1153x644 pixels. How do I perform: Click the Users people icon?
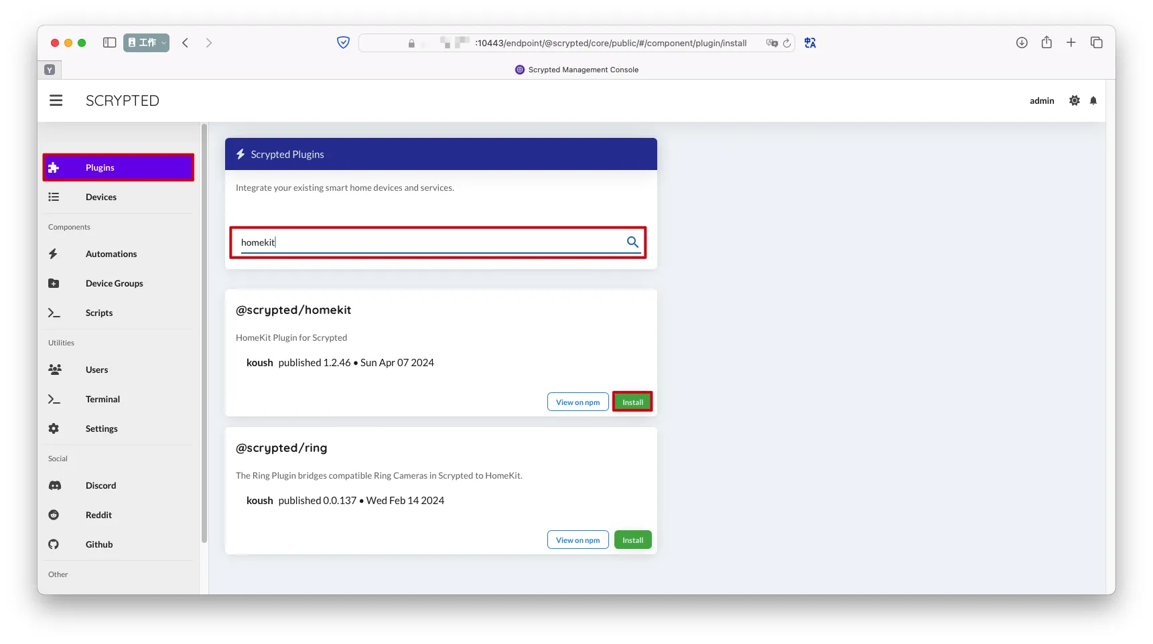point(55,370)
